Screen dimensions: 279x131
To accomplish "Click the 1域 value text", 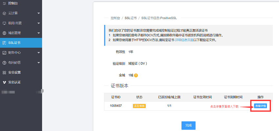I will click(x=131, y=75).
